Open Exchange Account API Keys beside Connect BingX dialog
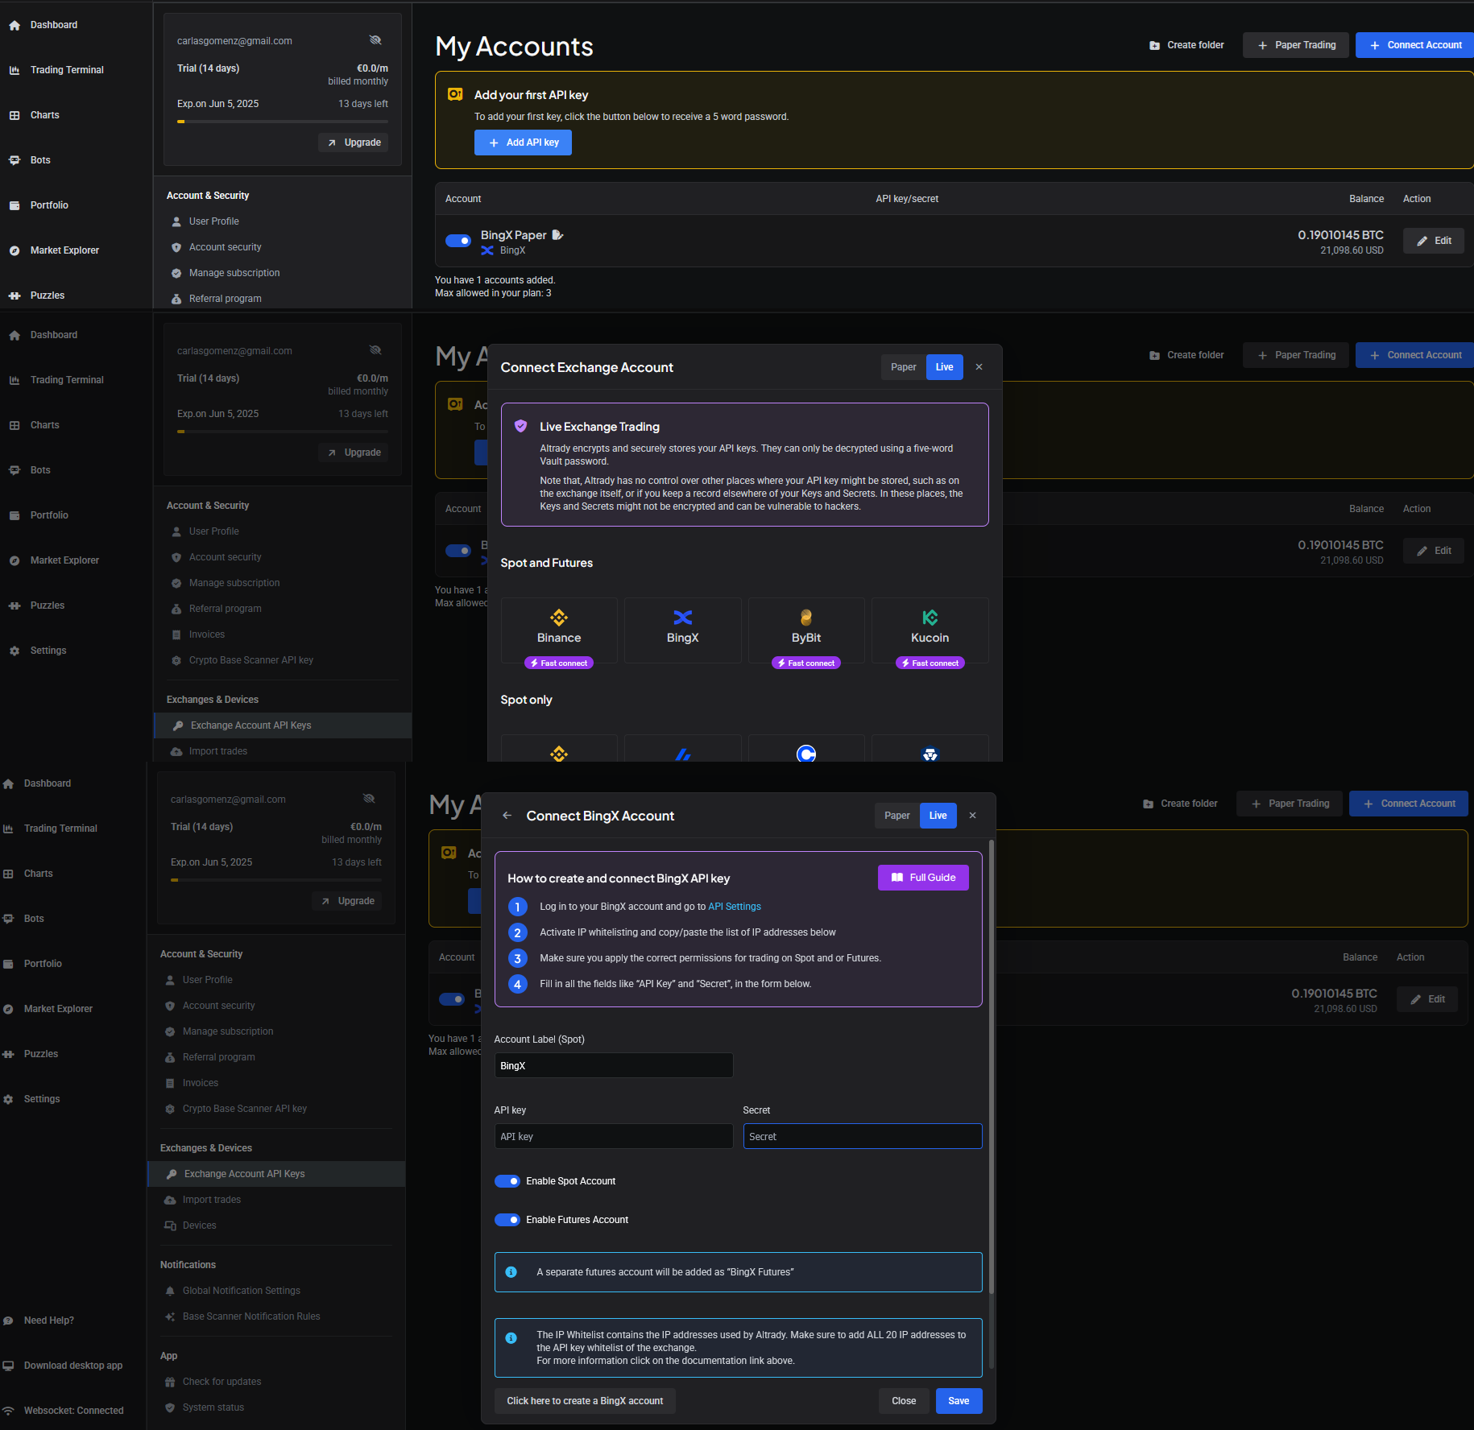 tap(276, 1174)
